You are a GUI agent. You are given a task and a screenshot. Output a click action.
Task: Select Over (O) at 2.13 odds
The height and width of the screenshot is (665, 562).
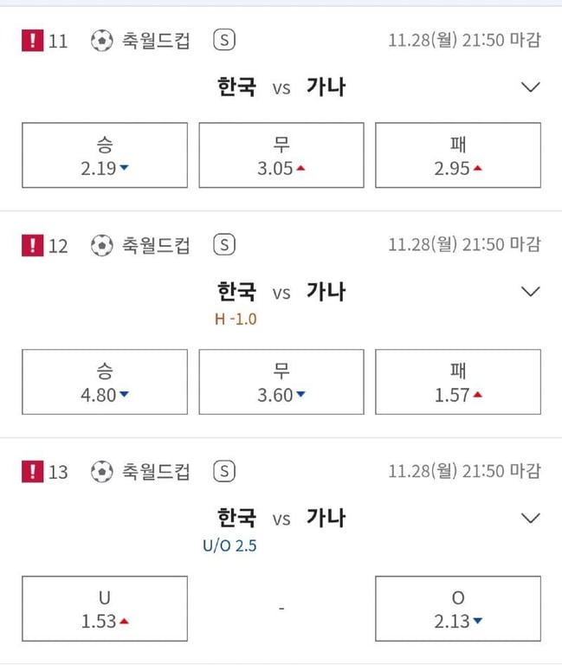pos(458,609)
